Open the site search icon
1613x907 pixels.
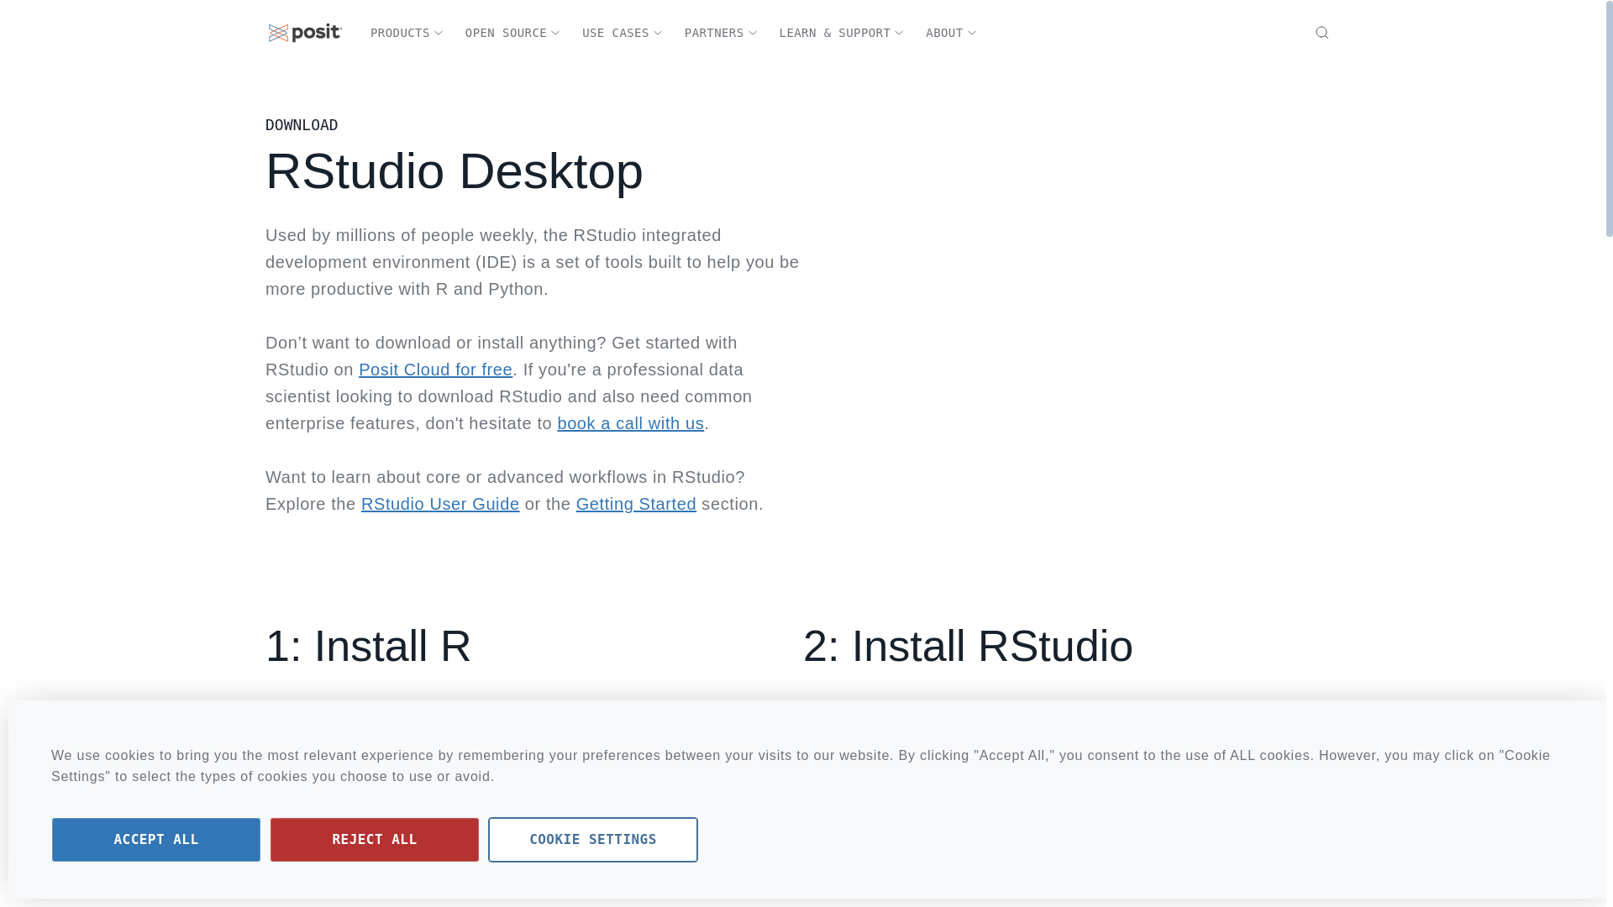point(1321,33)
